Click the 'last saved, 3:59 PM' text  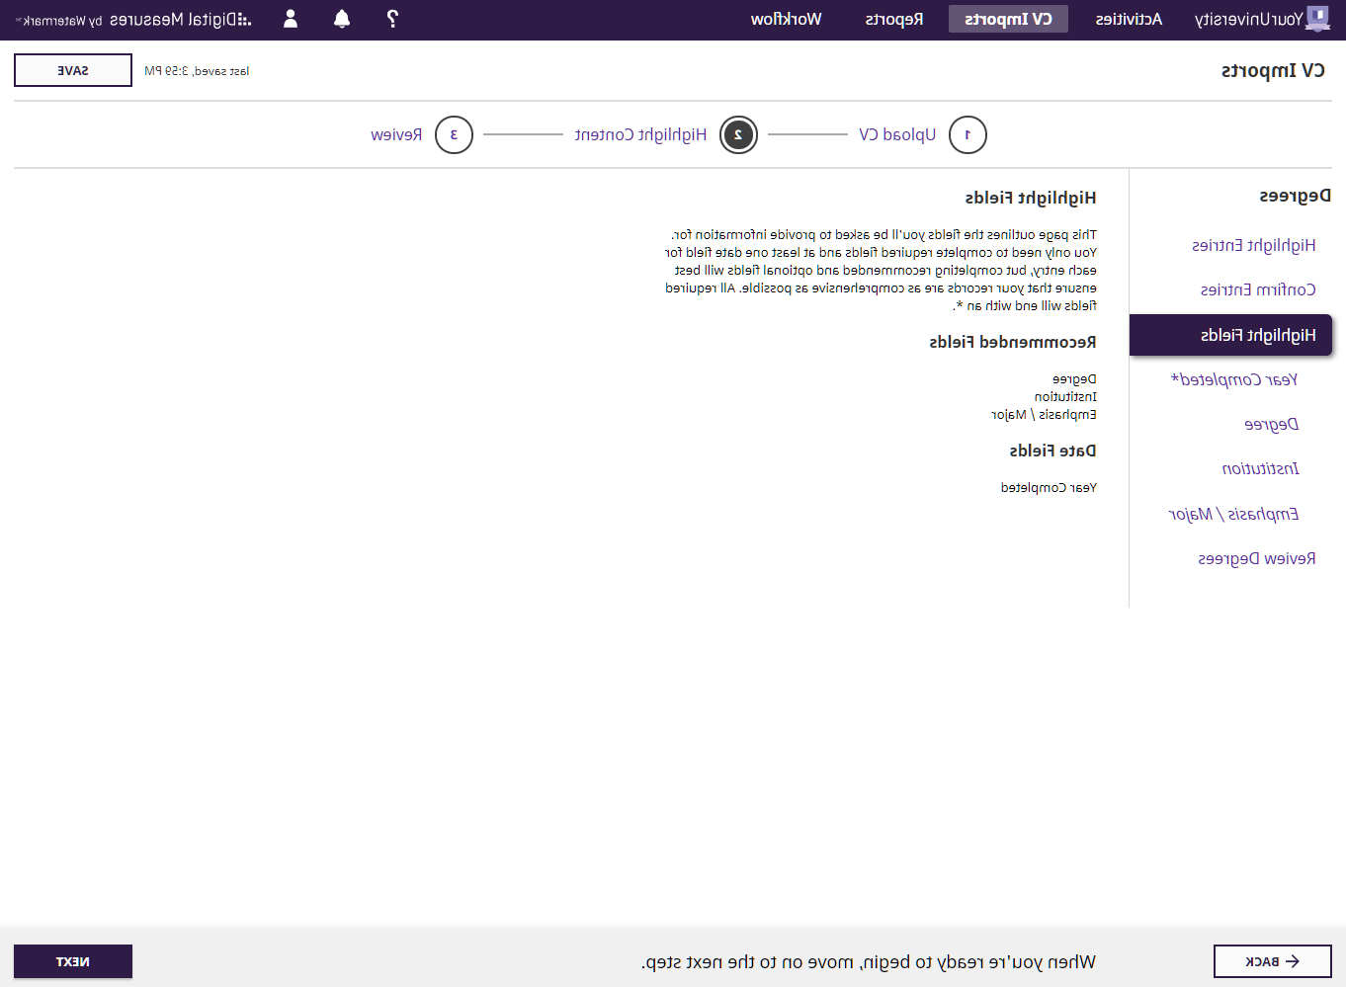(197, 71)
